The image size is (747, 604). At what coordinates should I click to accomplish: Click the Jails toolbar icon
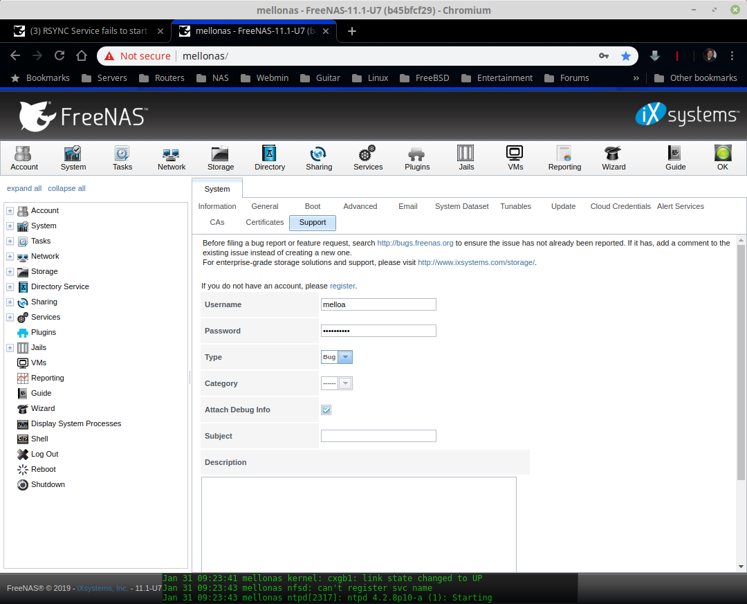tap(466, 158)
